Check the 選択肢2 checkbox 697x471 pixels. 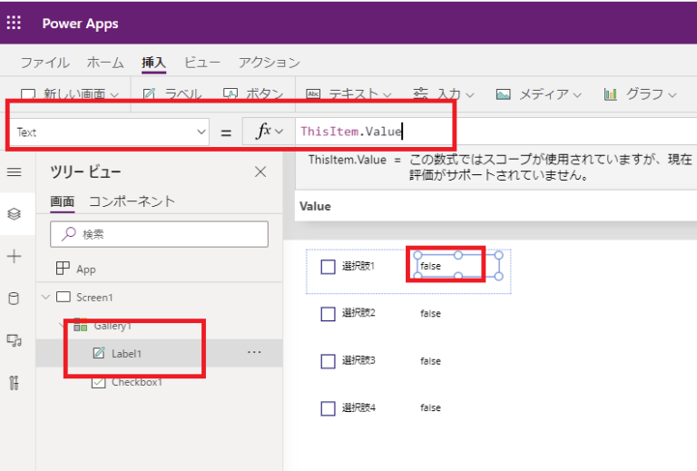328,314
